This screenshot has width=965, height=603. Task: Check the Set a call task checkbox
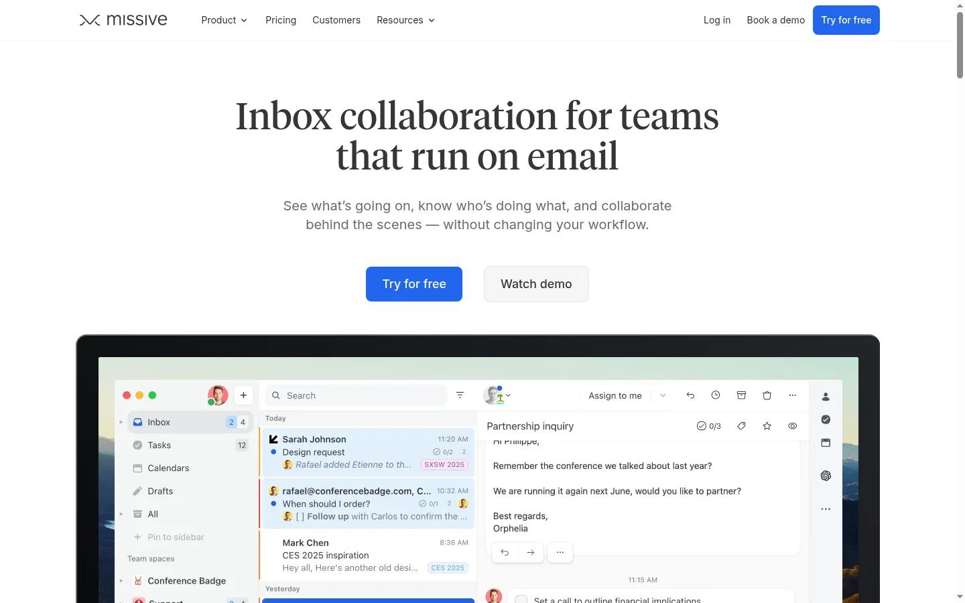[x=521, y=600]
